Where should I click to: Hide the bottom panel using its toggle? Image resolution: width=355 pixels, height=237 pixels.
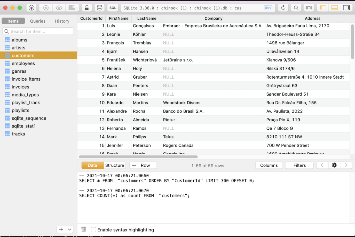pos(335,8)
